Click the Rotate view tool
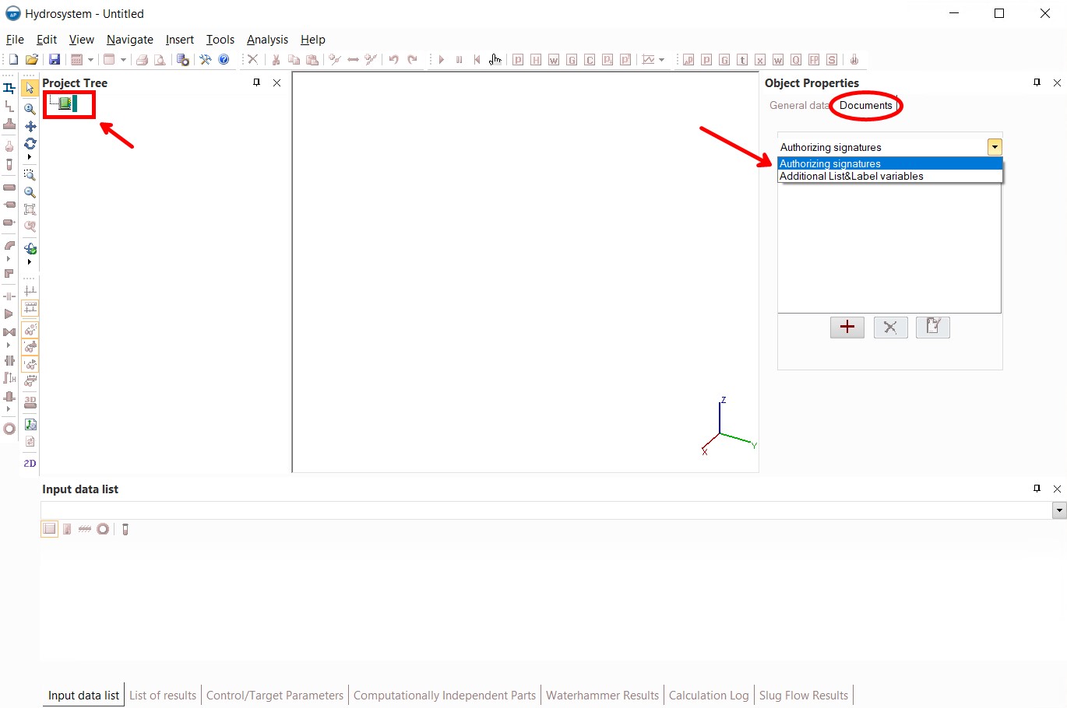The image size is (1067, 708). (30, 143)
